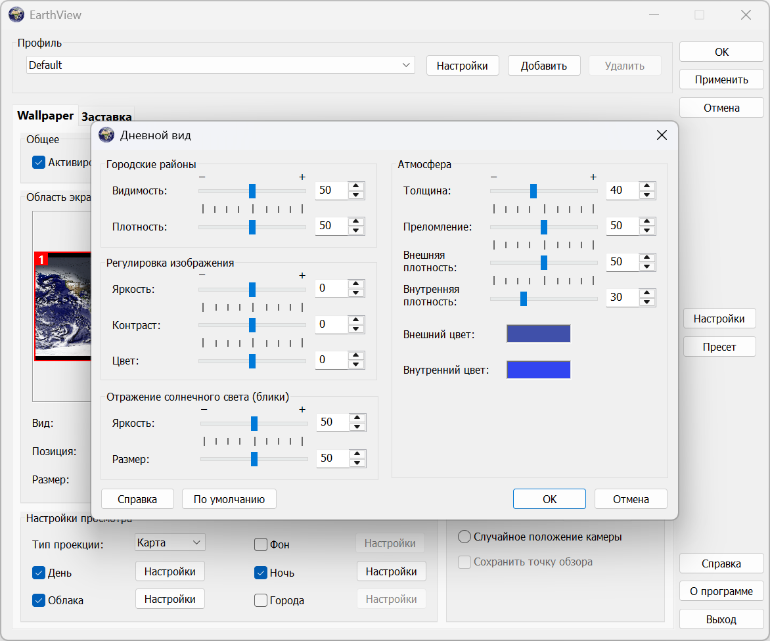Viewport: 770px width, 641px height.
Task: Click the Добавить profile button
Action: [543, 66]
